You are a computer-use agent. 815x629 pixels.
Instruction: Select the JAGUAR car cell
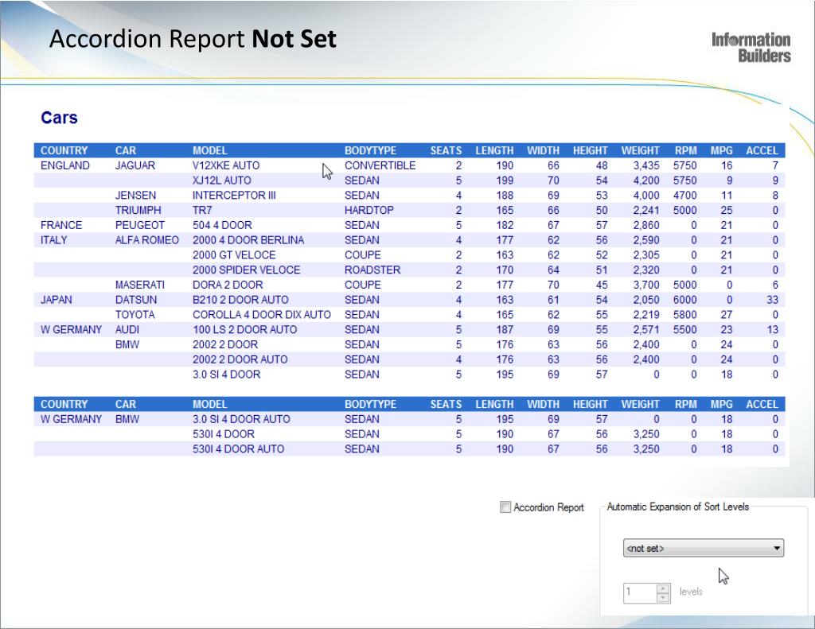coord(135,165)
